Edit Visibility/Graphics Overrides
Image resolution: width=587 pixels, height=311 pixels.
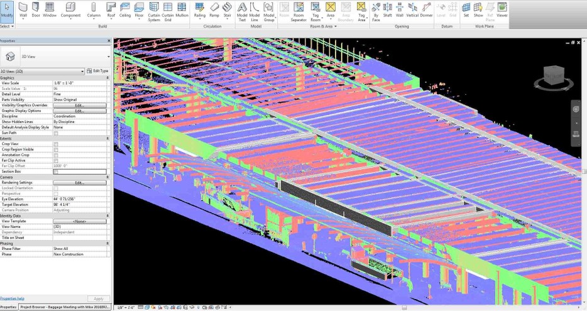pyautogui.click(x=80, y=106)
